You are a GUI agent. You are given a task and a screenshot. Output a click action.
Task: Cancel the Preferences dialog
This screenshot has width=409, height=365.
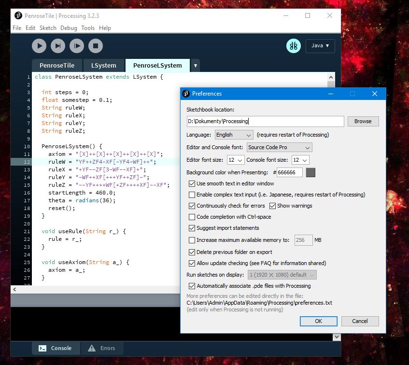click(x=360, y=321)
